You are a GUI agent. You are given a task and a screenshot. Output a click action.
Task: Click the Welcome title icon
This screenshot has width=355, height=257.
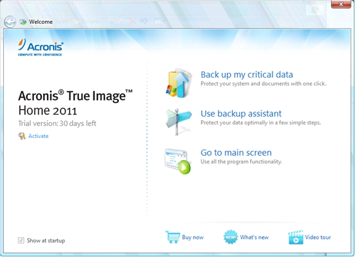[x=23, y=22]
